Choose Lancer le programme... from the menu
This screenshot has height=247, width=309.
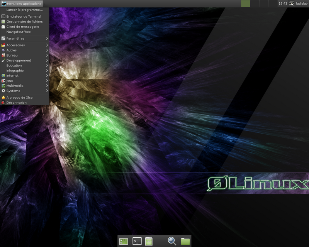[x=24, y=10]
